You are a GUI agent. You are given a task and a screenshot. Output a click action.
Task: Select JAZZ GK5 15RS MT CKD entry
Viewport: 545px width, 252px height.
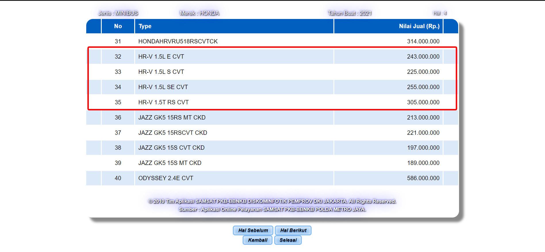[x=172, y=118]
